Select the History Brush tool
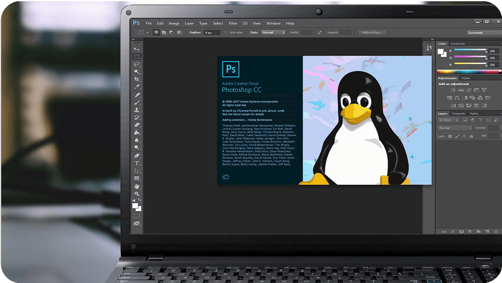The height and width of the screenshot is (283, 502). coord(137,118)
